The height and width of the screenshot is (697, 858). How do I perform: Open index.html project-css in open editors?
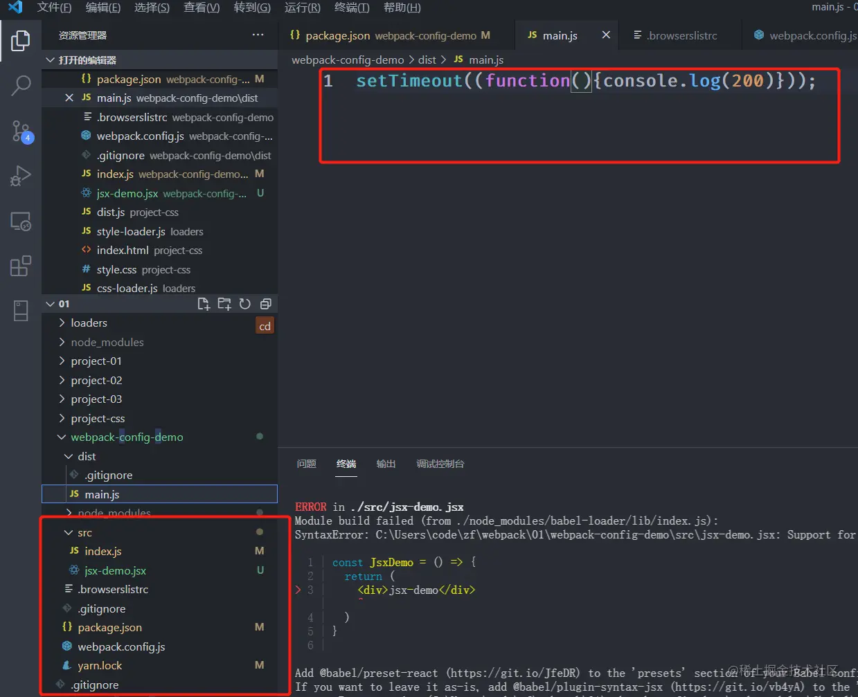159,251
